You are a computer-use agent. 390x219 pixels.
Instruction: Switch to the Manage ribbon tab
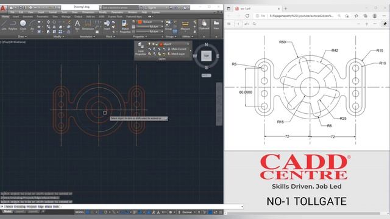pyautogui.click(x=66, y=16)
